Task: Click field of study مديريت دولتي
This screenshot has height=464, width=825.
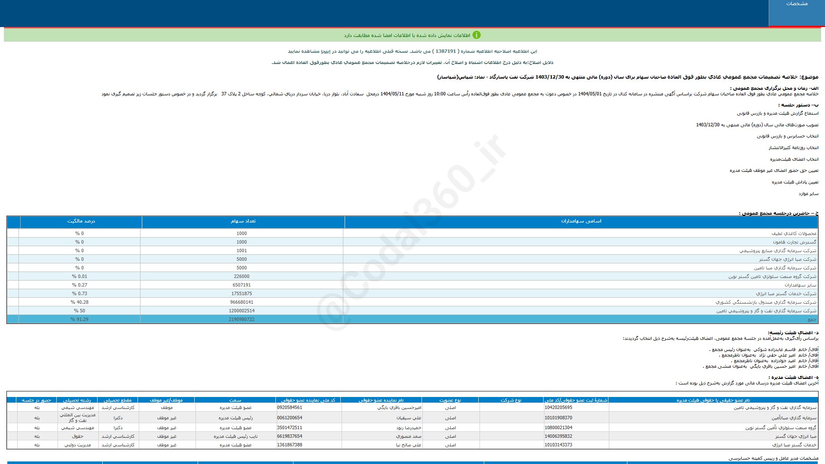Action: (x=77, y=445)
